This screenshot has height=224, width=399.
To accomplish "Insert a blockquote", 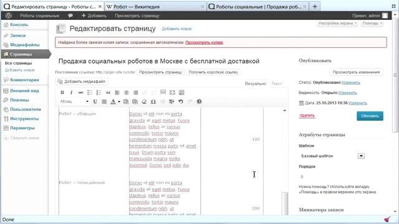I will tap(108, 93).
